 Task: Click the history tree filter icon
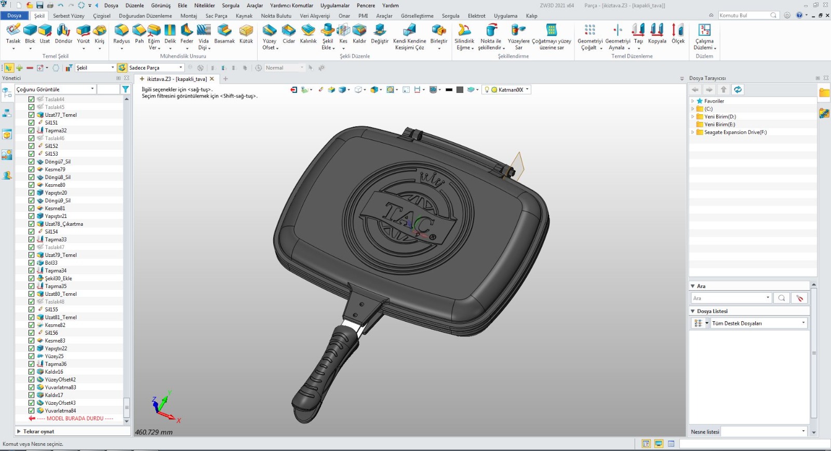[x=125, y=89]
